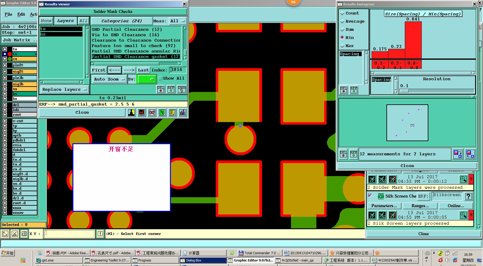The width and height of the screenshot is (483, 266).
Task: Select 'Feature too small to check (92)' category
Action: [x=133, y=46]
